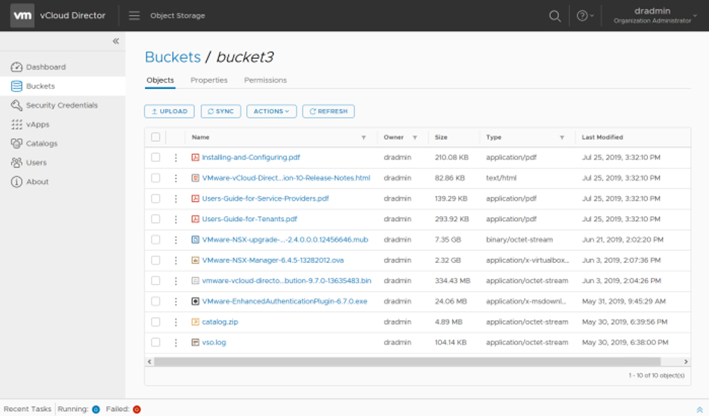Follow the Buckets breadcrumb link
This screenshot has height=416, width=709.
tap(172, 57)
